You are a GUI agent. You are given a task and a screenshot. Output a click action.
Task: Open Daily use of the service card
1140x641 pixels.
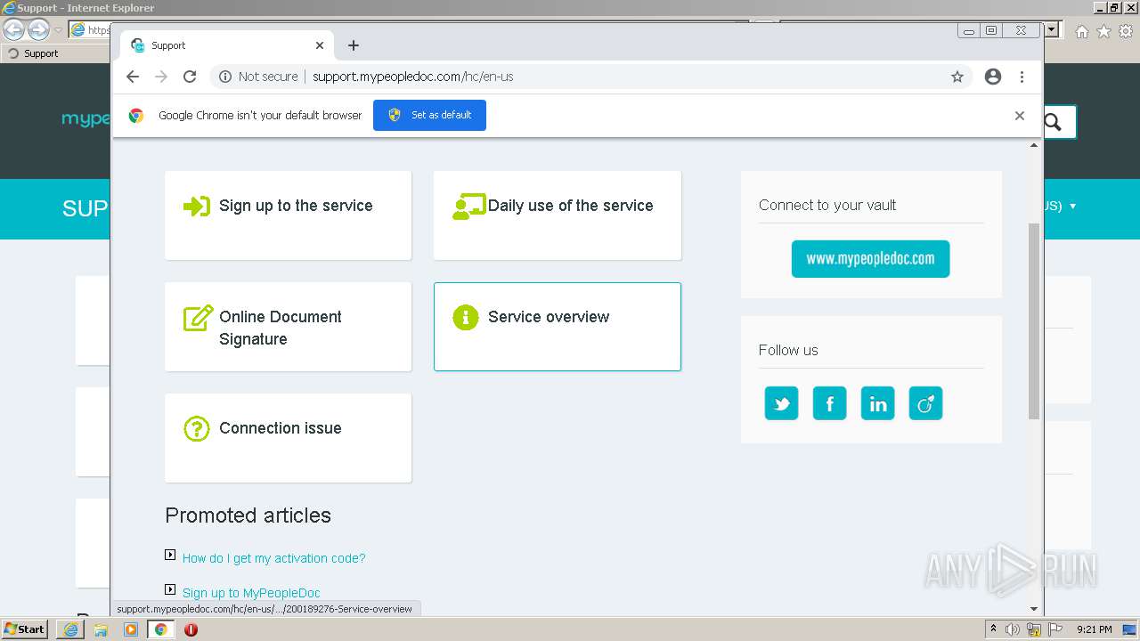click(557, 215)
